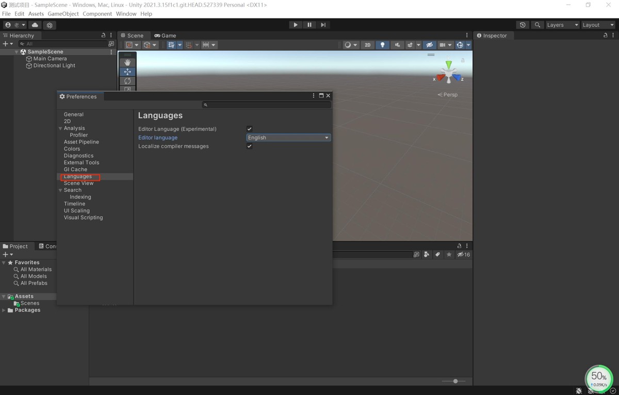Uncheck Editor Language (Experimental) checkbox

tap(249, 129)
